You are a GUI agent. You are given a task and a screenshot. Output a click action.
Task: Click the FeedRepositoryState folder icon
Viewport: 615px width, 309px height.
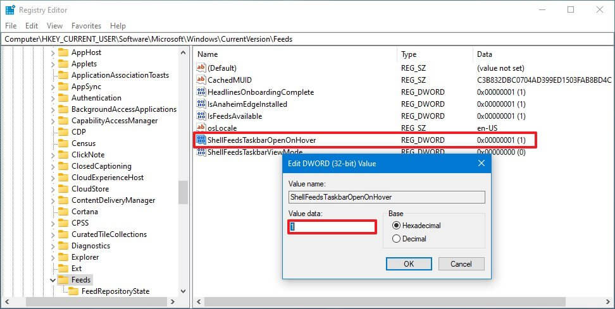click(x=73, y=291)
